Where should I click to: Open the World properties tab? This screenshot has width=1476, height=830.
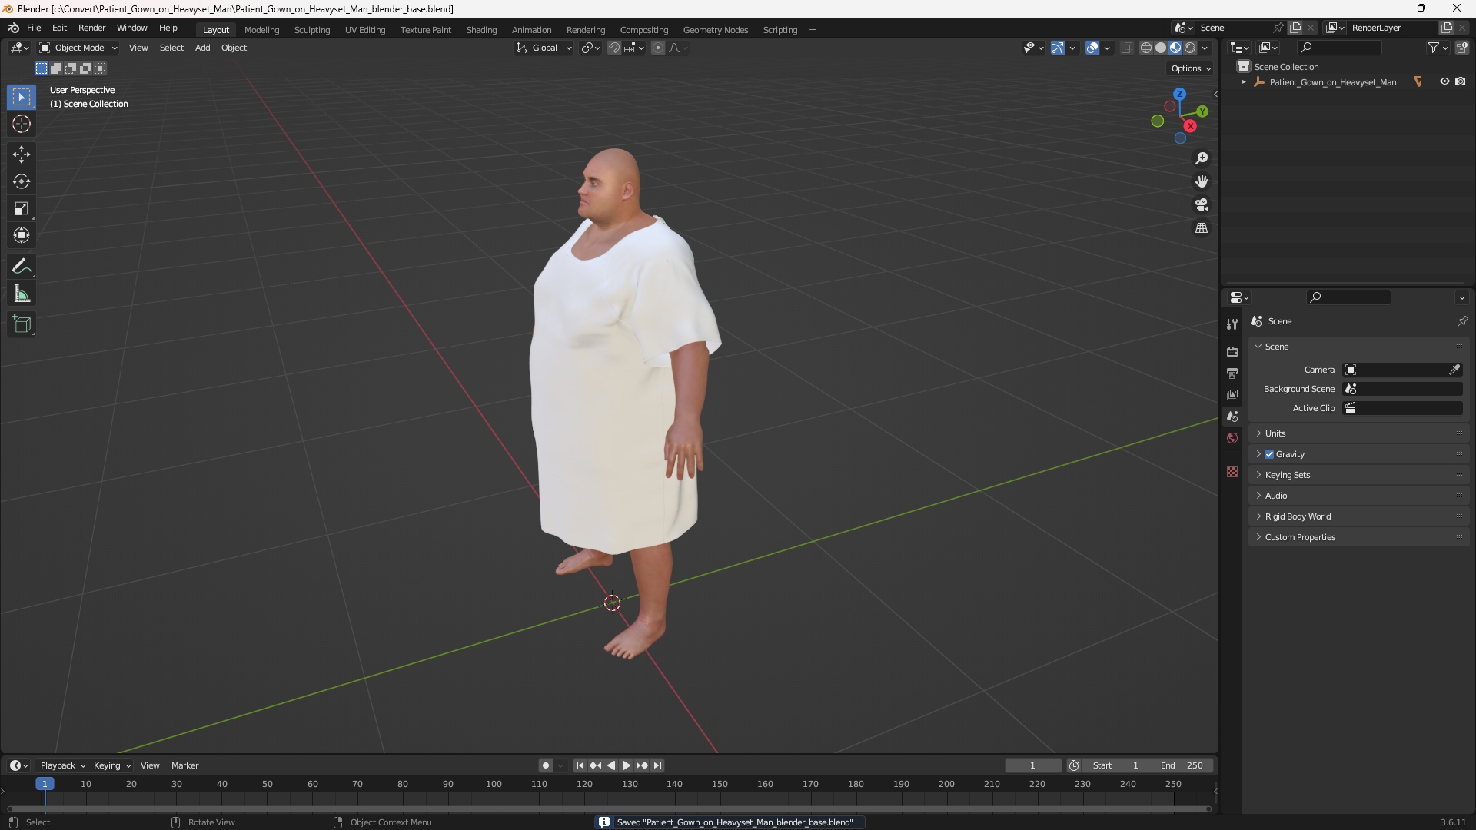pos(1232,438)
